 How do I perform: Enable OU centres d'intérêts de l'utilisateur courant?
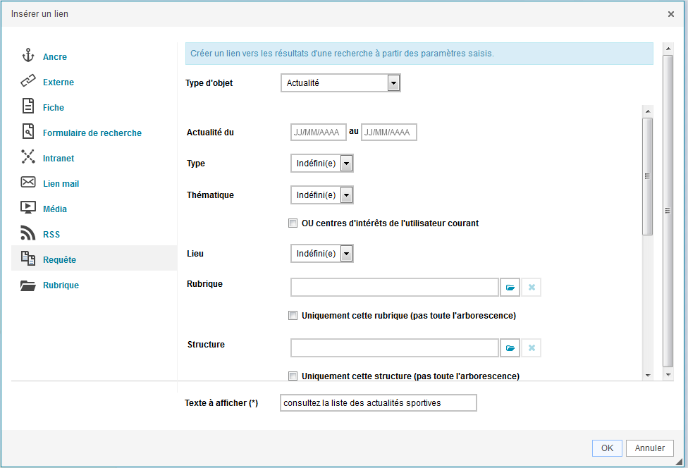click(293, 223)
